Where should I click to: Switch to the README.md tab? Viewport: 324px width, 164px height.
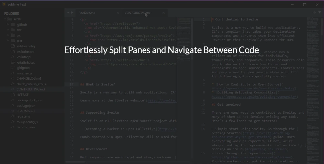pyautogui.click(x=87, y=13)
